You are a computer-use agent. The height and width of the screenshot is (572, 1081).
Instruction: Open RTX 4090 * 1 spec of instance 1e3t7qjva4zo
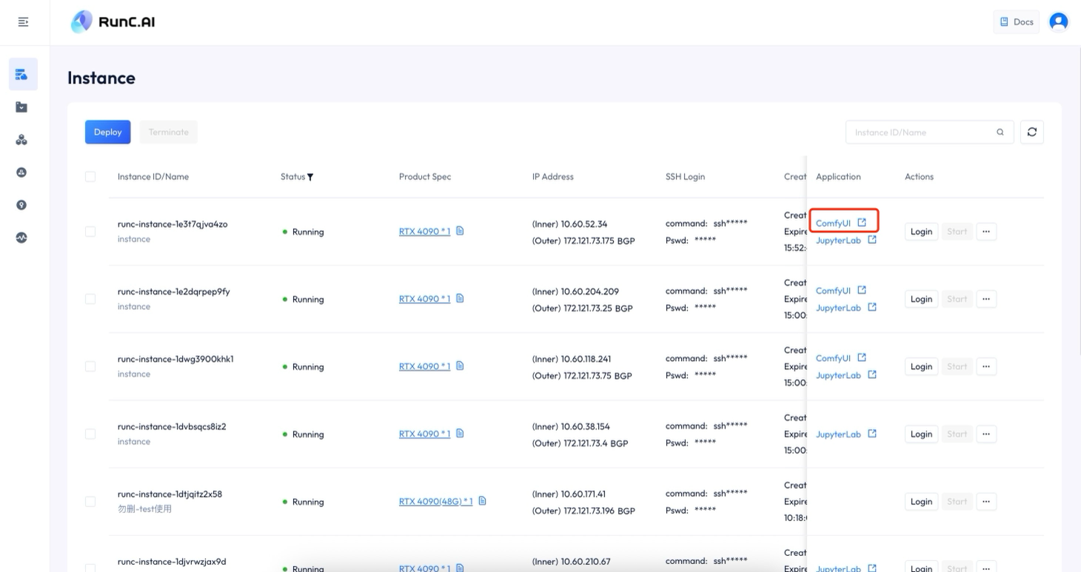click(x=425, y=231)
